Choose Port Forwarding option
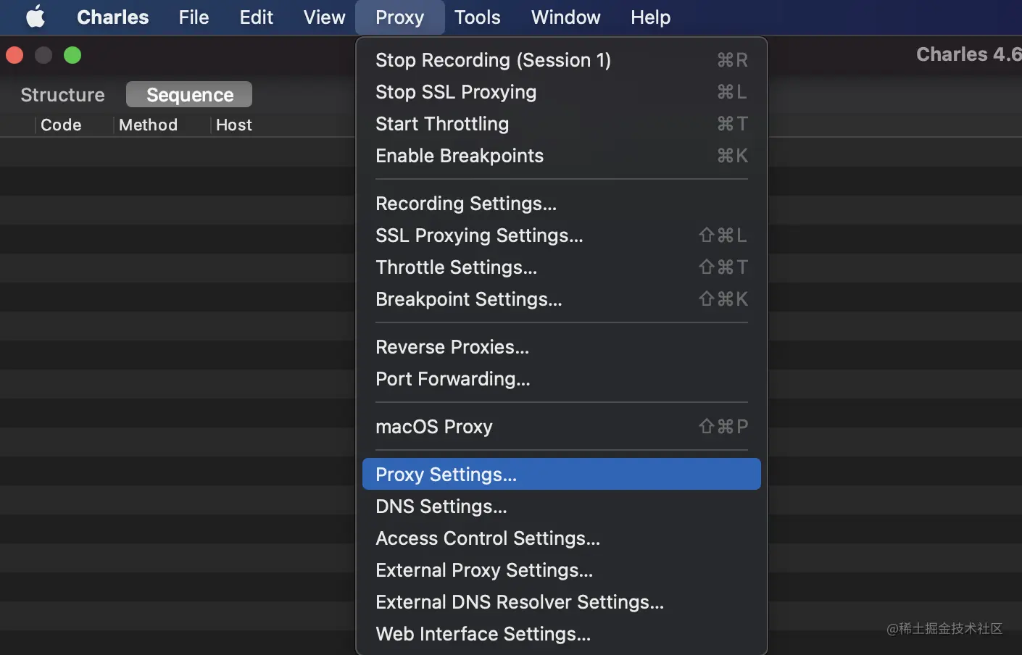 point(453,379)
